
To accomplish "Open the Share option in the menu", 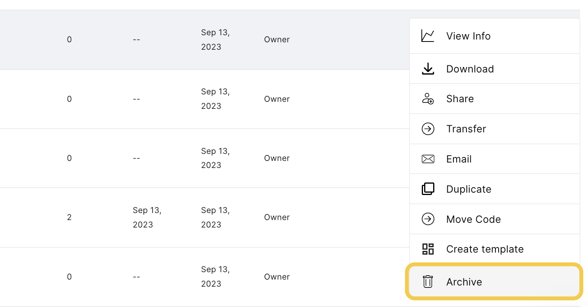I will (x=494, y=99).
